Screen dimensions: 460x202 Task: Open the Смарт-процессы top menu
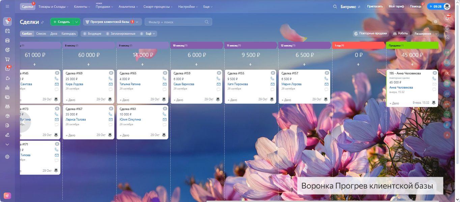click(158, 6)
